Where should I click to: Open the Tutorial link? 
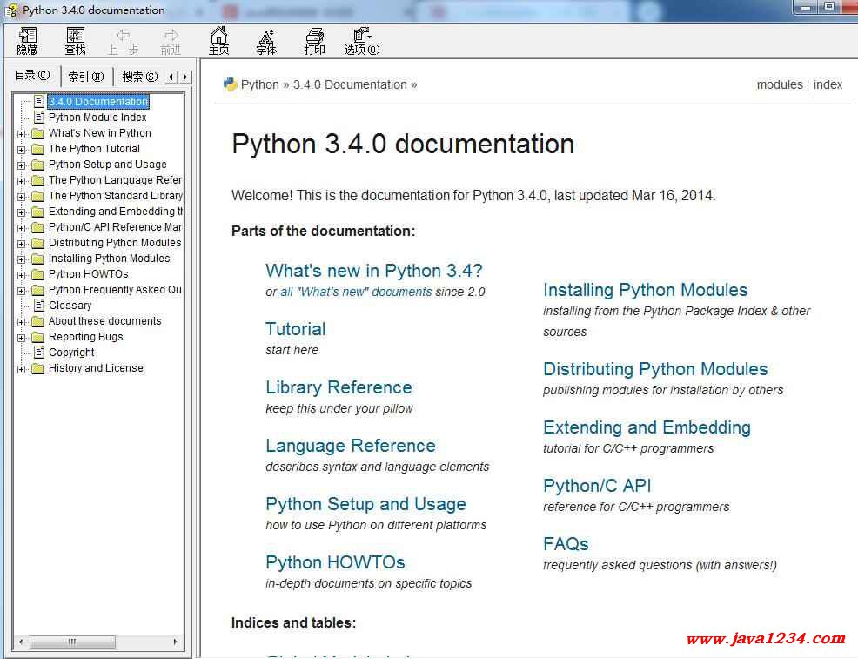tap(296, 329)
